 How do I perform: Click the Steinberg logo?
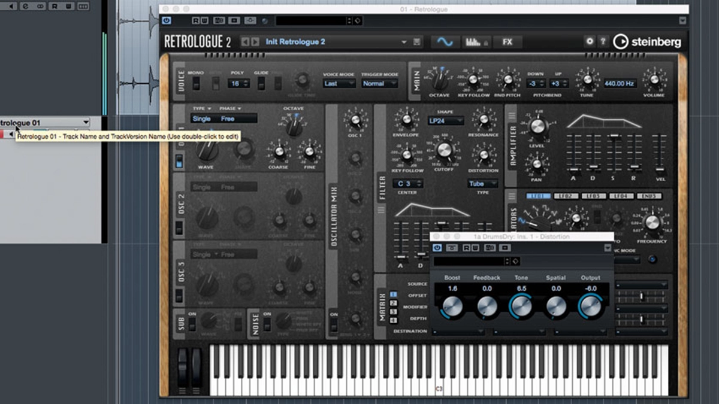click(x=647, y=41)
